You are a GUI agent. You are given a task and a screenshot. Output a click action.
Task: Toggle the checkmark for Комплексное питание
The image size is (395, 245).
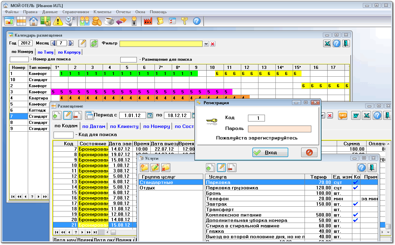pyautogui.click(x=356, y=215)
